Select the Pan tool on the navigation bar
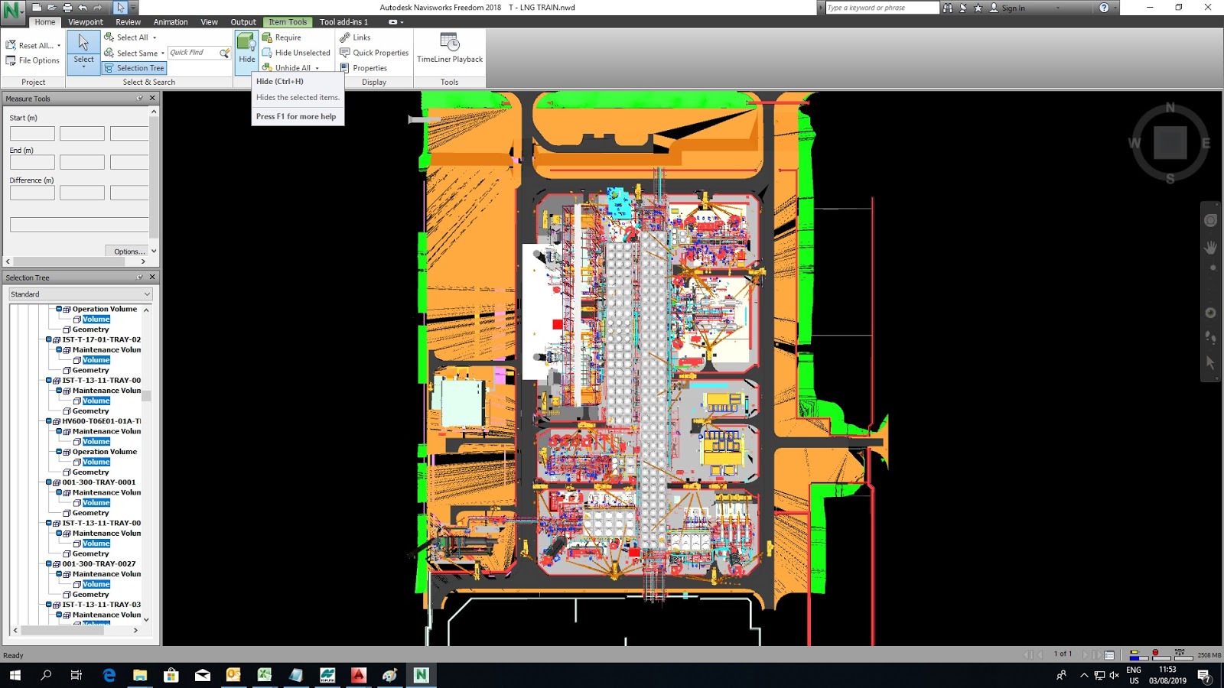Viewport: 1224px width, 688px height. point(1211,246)
